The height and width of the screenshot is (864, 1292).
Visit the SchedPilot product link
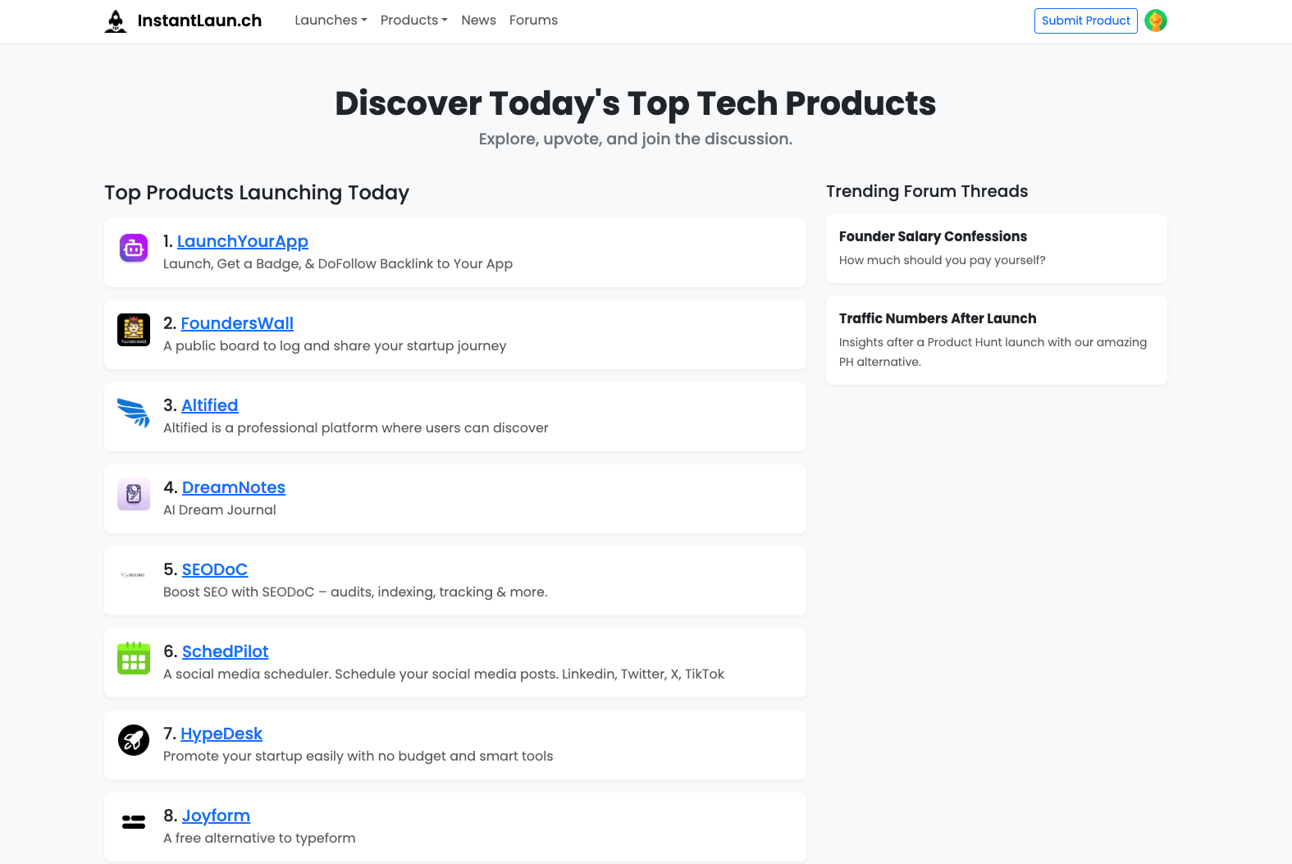click(226, 651)
